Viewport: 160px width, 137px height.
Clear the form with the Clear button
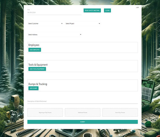click(x=107, y=10)
